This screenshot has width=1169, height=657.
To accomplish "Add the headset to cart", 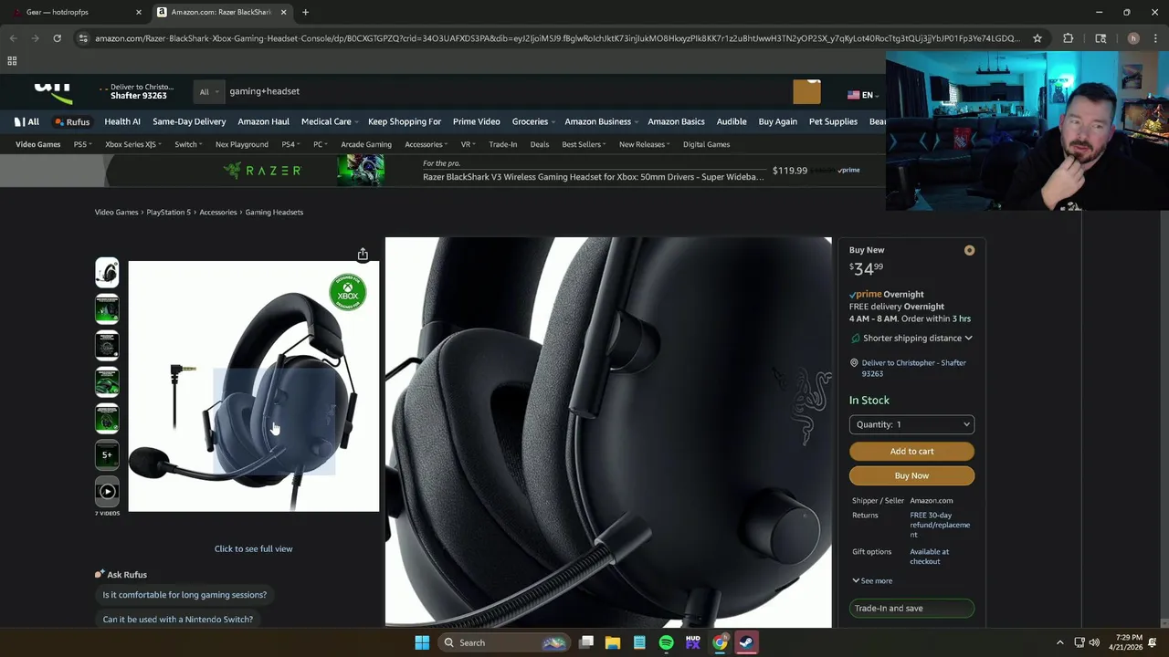I will point(911,451).
